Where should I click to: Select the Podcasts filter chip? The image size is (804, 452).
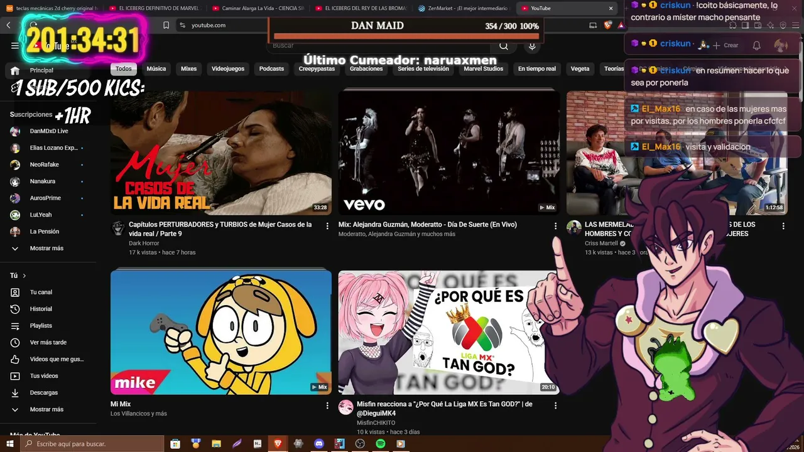[x=271, y=69]
